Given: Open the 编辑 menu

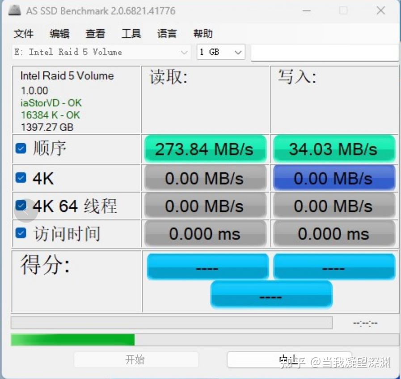Looking at the screenshot, I should pos(59,33).
